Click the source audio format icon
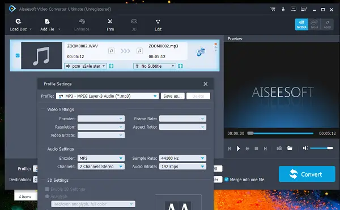The height and width of the screenshot is (210, 340). (x=111, y=51)
